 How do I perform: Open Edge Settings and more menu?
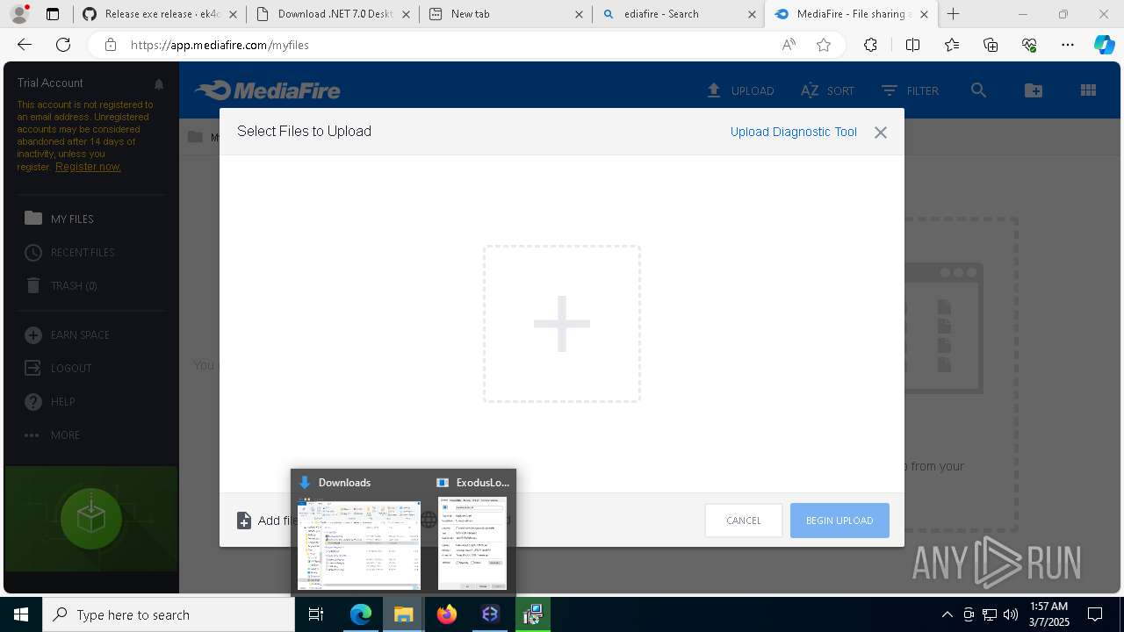[1068, 45]
